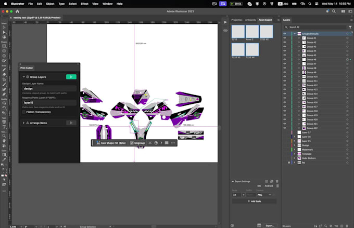Click the target circle for Group #3
The height and width of the screenshot is (228, 354).
347,47
